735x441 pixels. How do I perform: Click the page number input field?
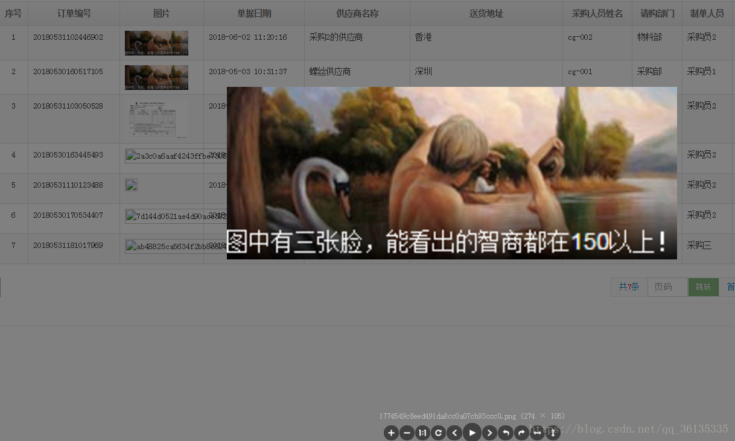pyautogui.click(x=667, y=287)
